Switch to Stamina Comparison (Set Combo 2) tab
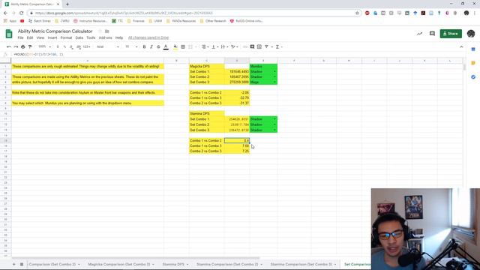Image resolution: width=480 pixels, height=270 pixels. pyautogui.click(x=229, y=264)
